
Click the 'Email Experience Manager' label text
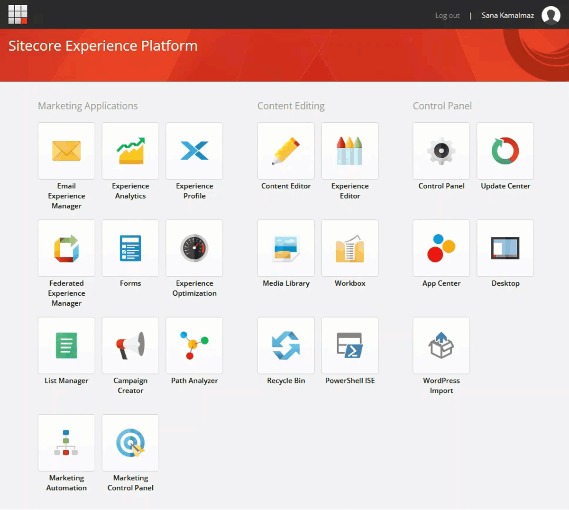click(x=66, y=196)
